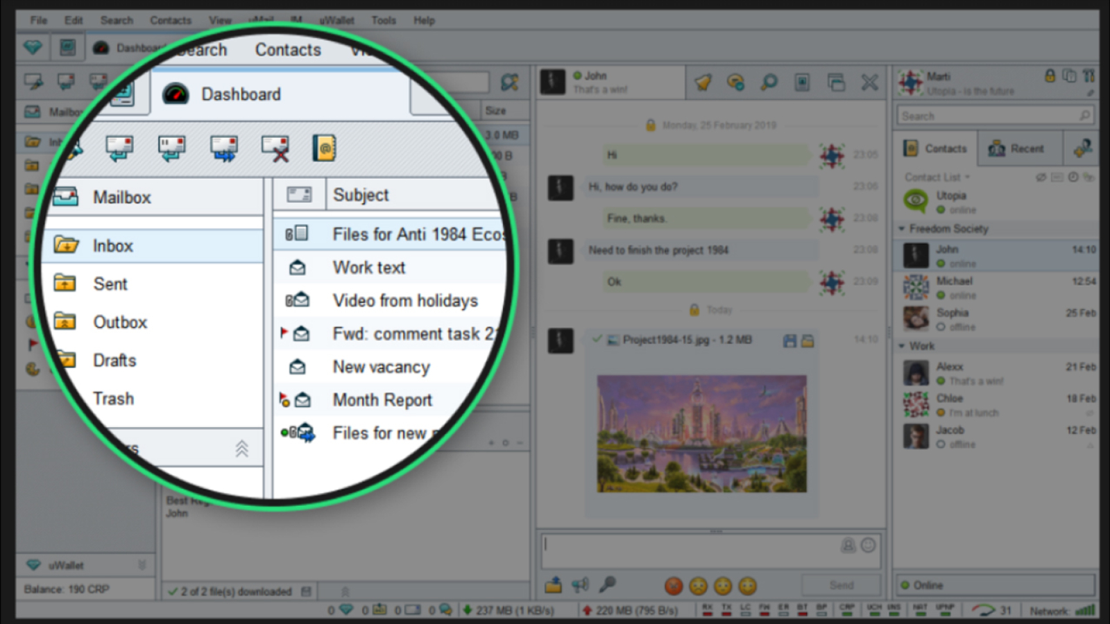Screen dimensions: 1110x624
Task: Collapse the panel using the double-chevron under Trash
Action: click(x=241, y=449)
